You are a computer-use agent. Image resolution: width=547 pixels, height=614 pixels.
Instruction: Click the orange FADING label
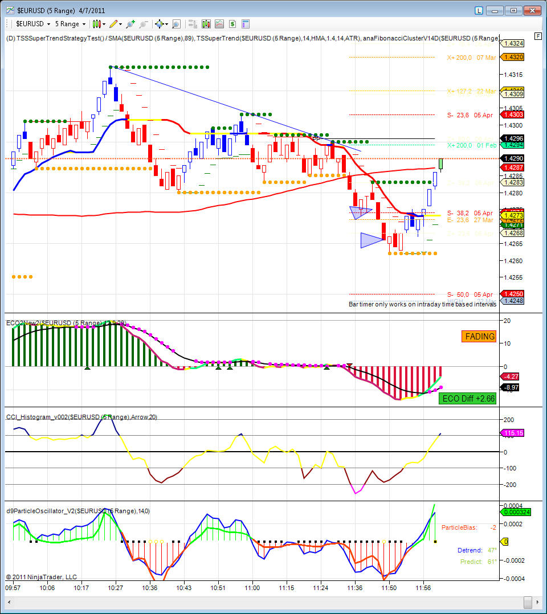coord(479,337)
